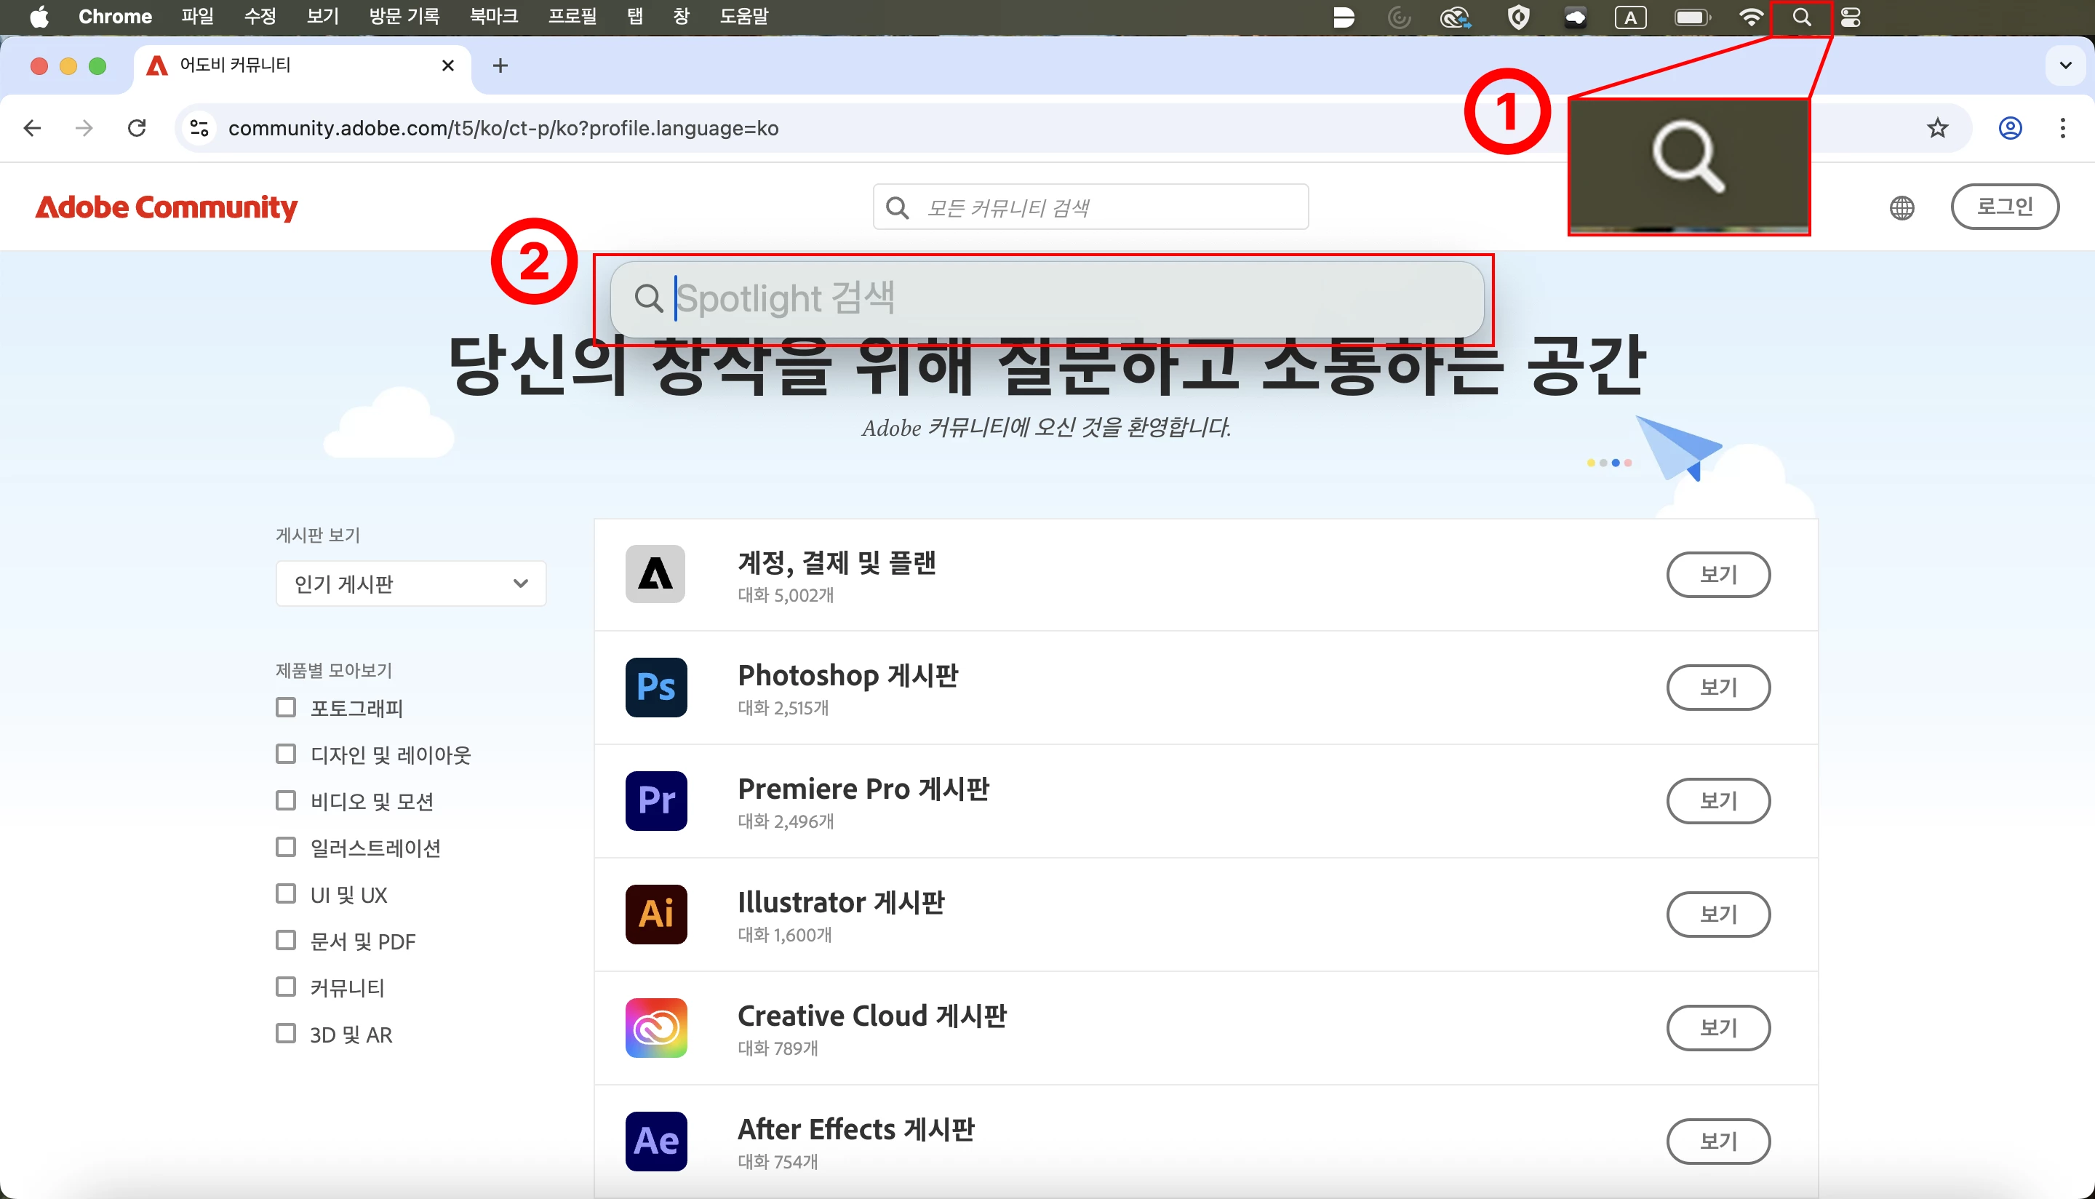
Task: Check the 포토그래피 filter checkbox
Action: click(286, 707)
